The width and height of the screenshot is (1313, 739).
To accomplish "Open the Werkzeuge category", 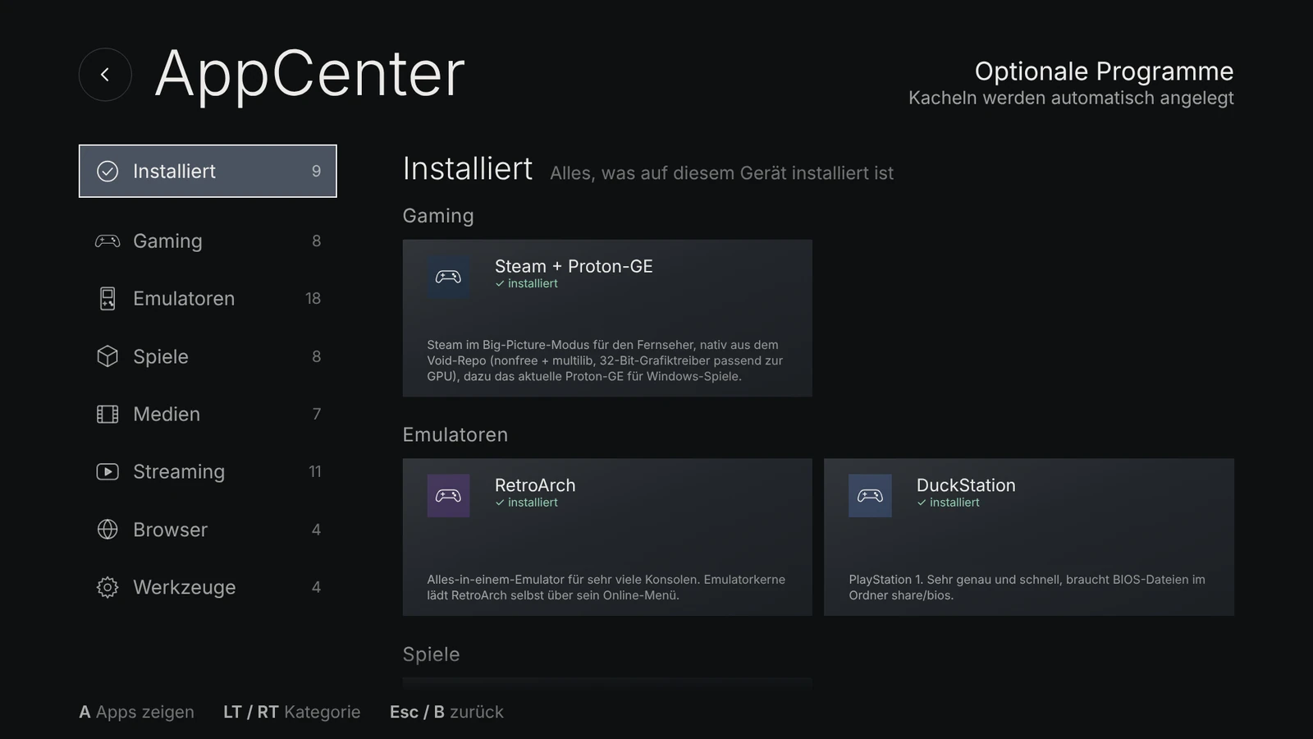I will pyautogui.click(x=208, y=587).
